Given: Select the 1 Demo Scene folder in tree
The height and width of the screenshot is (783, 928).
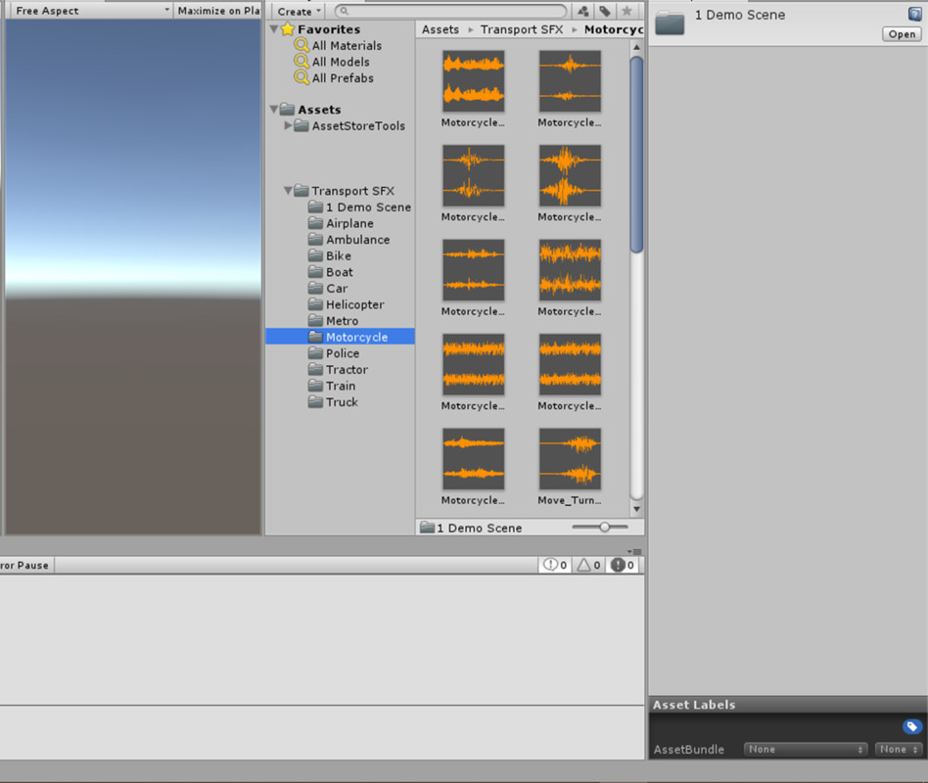Looking at the screenshot, I should click(360, 207).
